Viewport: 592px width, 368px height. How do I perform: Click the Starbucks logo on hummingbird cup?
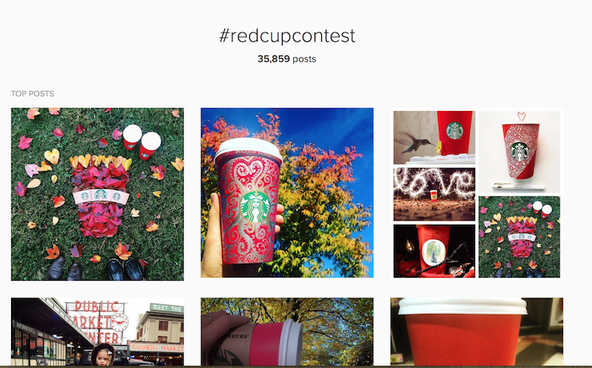[454, 130]
